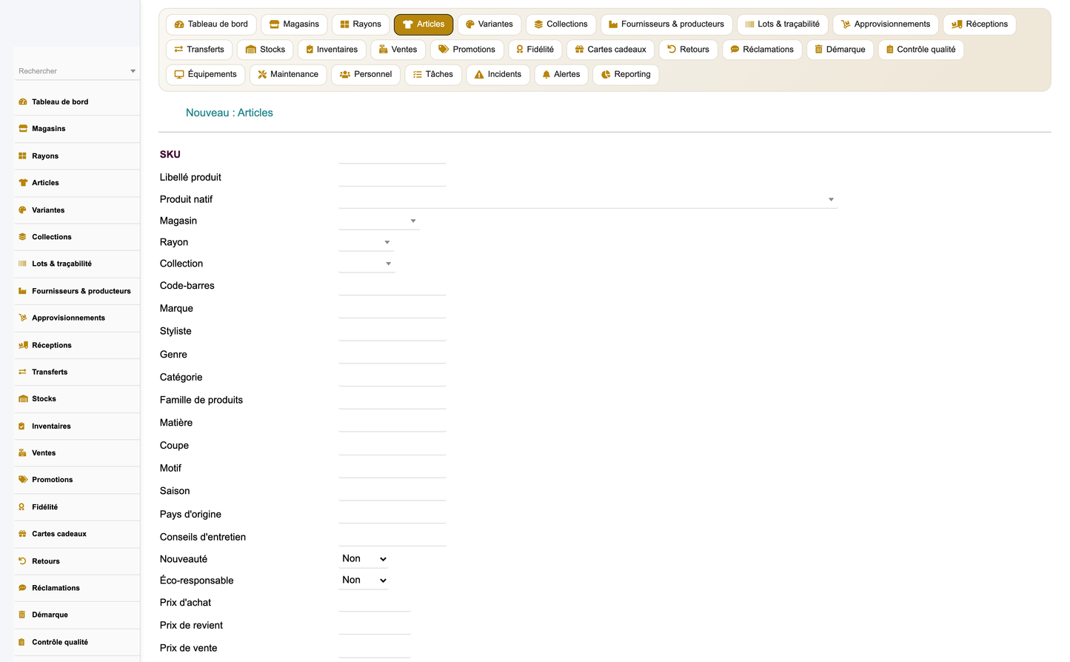
Task: Open the Rayon dropdown arrow
Action: (387, 242)
